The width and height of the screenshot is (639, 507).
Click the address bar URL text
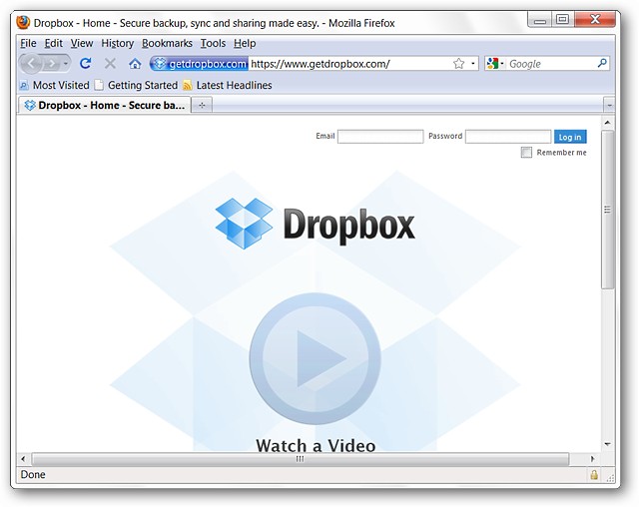pyautogui.click(x=320, y=64)
